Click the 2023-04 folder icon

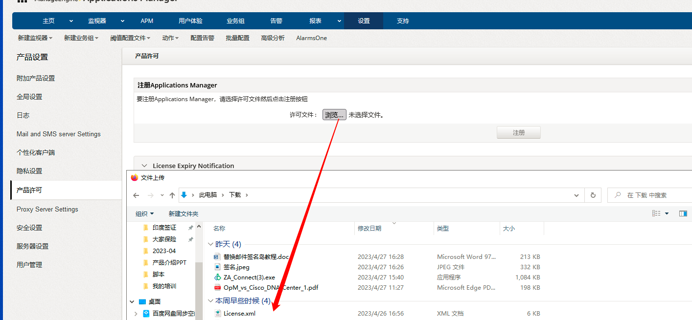click(x=145, y=251)
